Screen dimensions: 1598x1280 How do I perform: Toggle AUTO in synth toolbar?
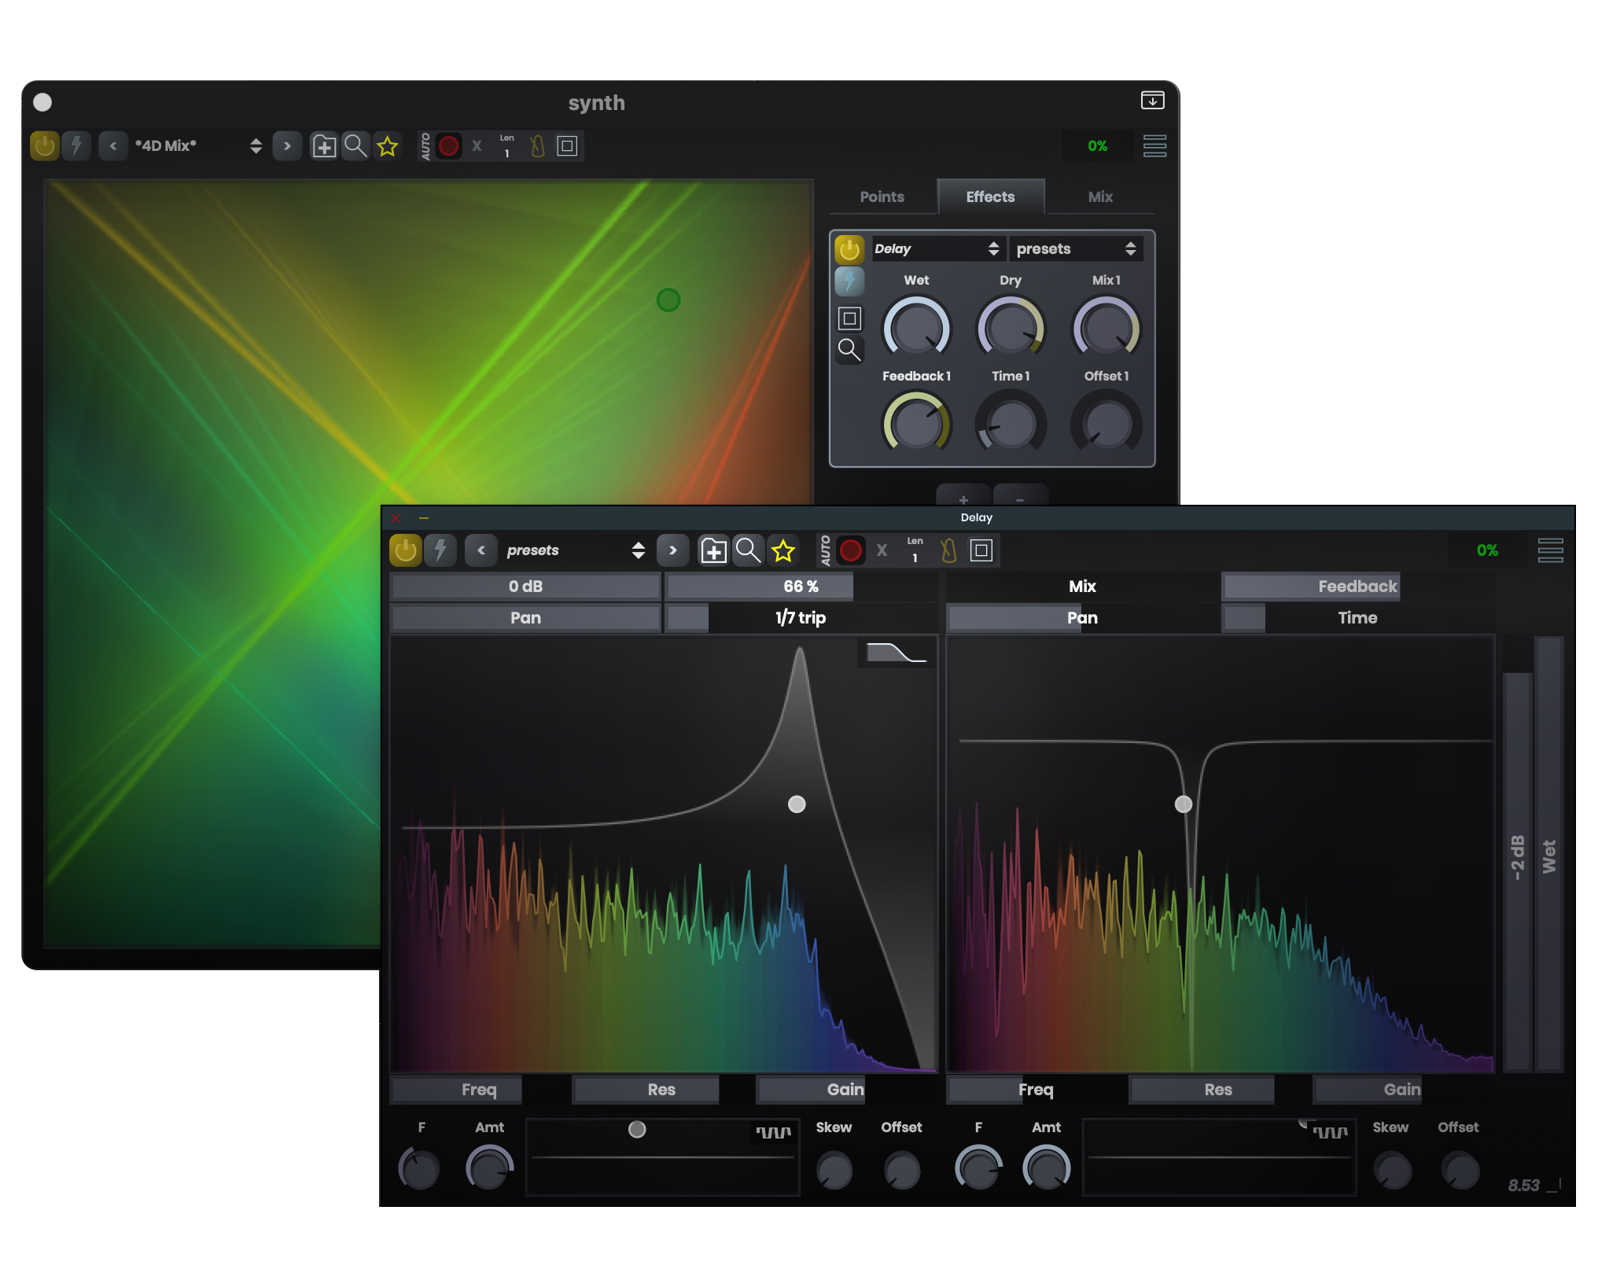(425, 146)
